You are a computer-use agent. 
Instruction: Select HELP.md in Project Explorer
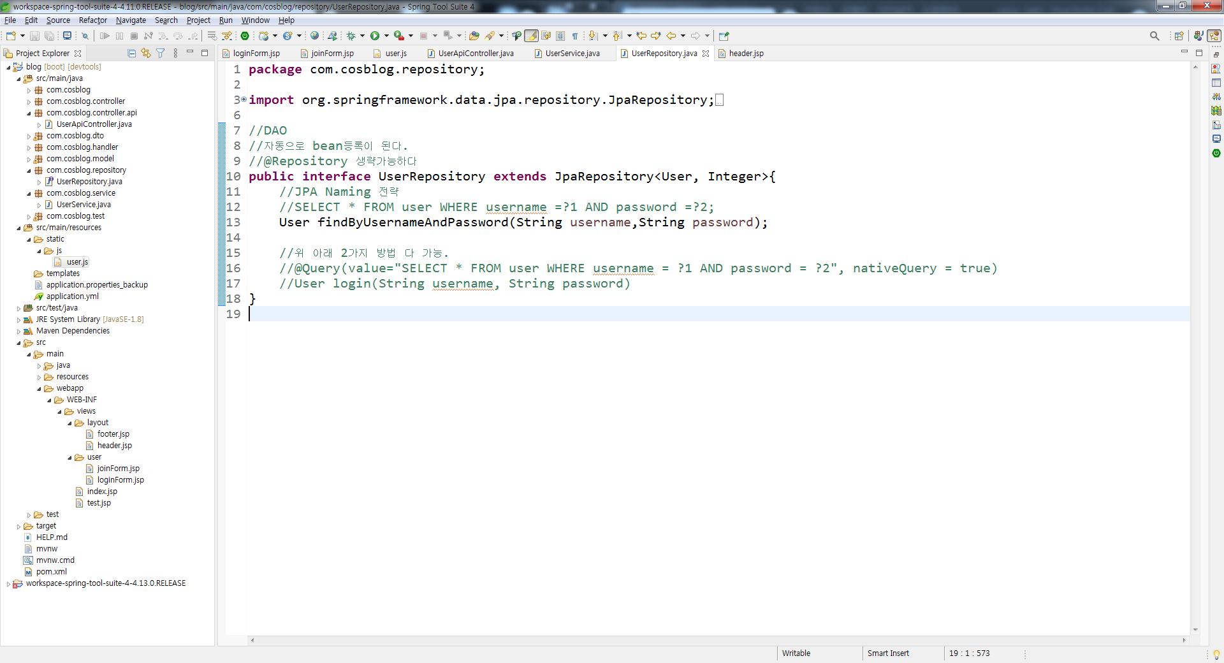click(52, 537)
